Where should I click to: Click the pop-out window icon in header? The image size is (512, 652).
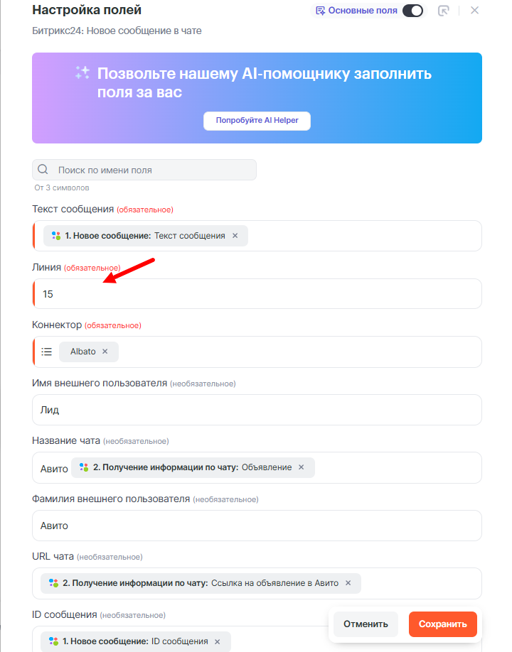[x=444, y=11]
